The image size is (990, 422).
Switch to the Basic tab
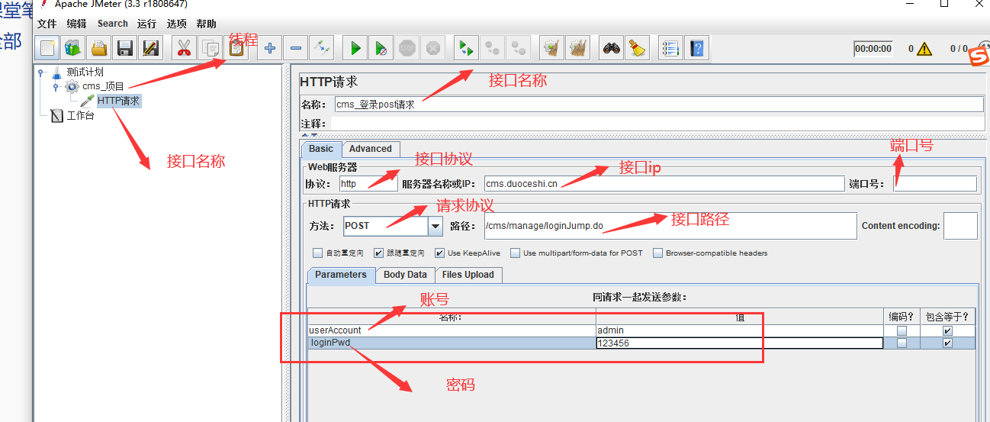[x=321, y=149]
